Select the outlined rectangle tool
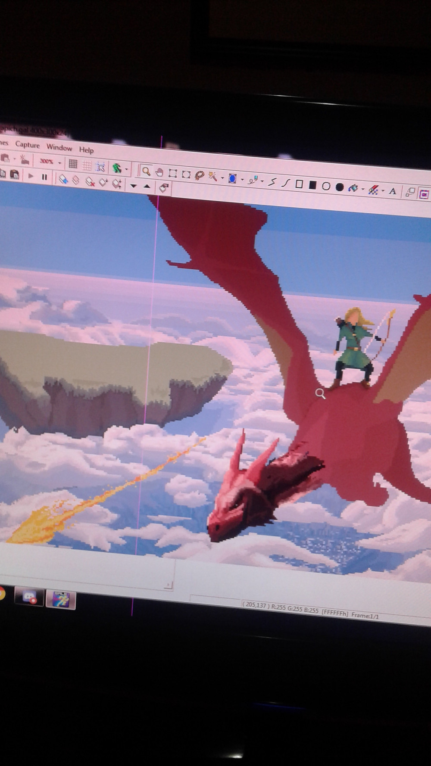431x766 pixels. coord(299,184)
